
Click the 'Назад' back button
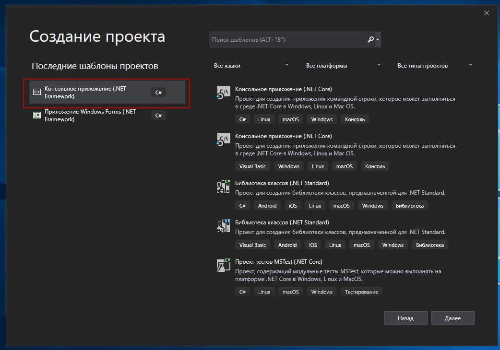coord(405,318)
